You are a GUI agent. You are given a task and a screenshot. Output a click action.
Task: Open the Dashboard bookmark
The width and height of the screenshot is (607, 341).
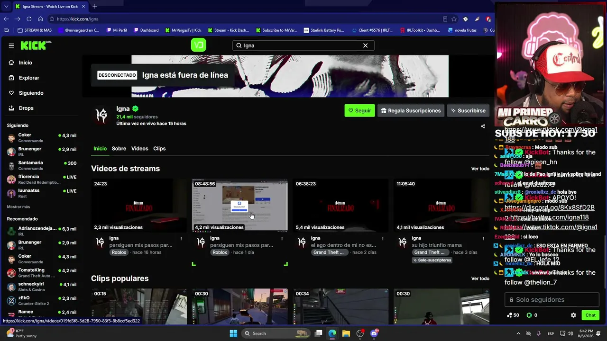coord(146,30)
